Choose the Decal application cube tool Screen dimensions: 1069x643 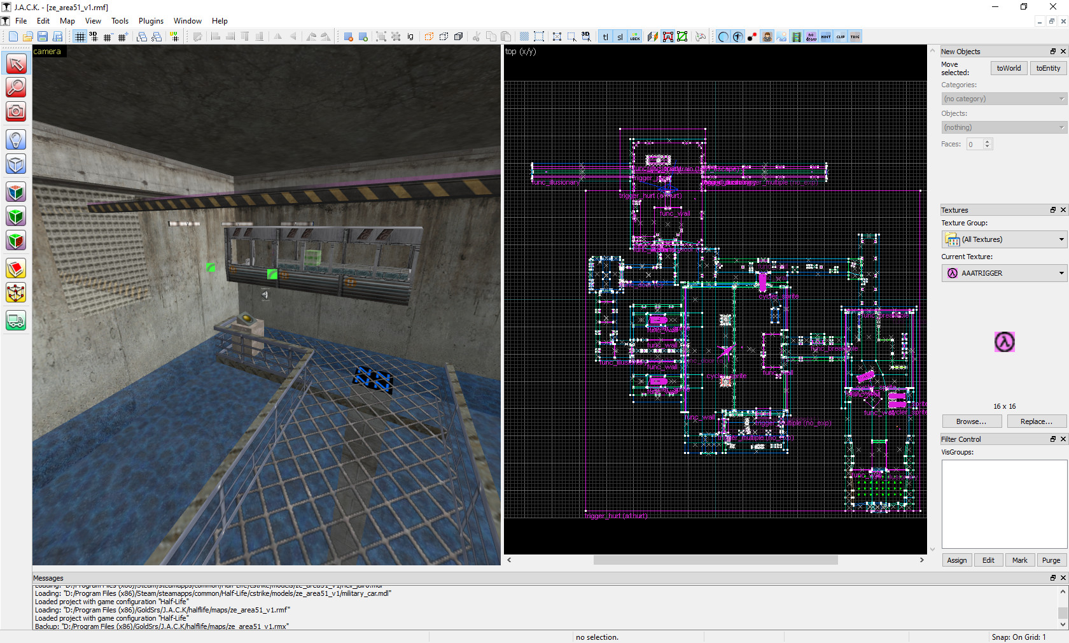tap(16, 241)
